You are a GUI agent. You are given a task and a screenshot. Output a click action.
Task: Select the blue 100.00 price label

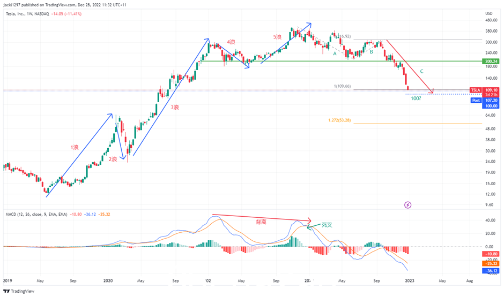click(491, 106)
